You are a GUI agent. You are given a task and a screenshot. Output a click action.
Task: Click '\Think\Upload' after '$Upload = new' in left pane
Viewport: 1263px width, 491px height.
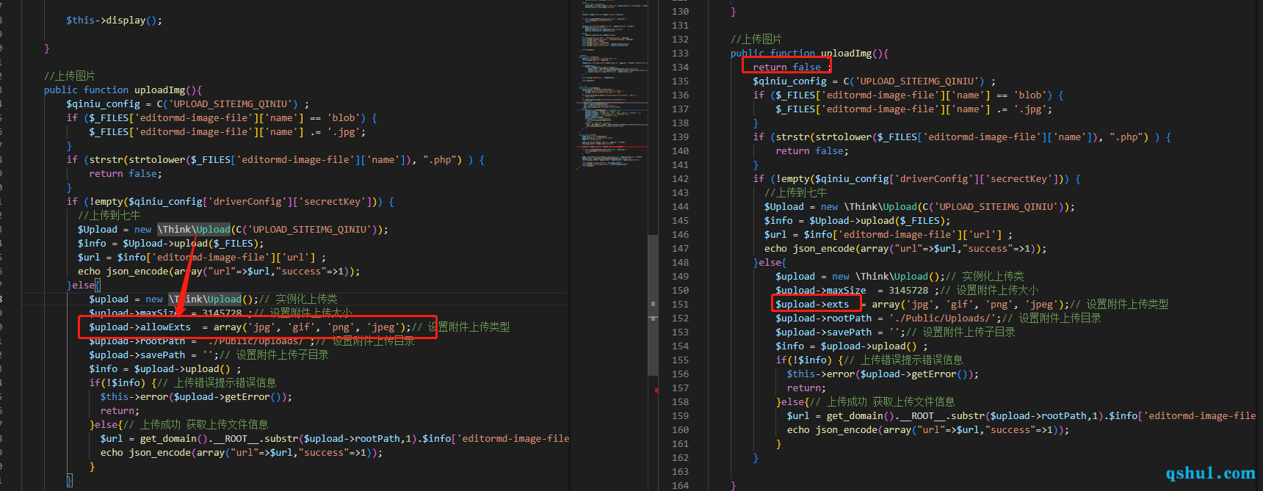[194, 229]
